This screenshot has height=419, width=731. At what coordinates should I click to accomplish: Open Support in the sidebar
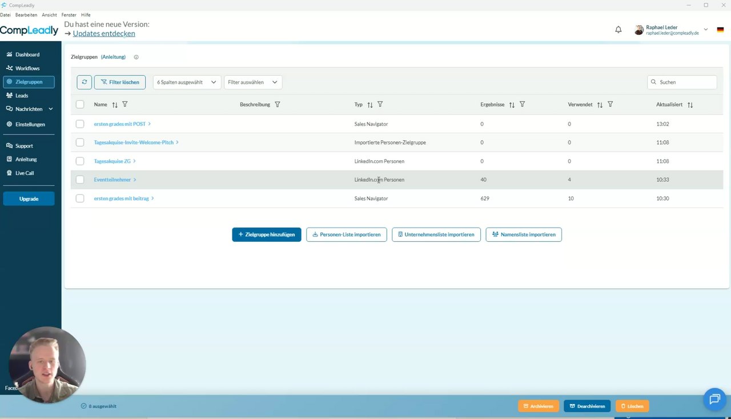(x=24, y=146)
